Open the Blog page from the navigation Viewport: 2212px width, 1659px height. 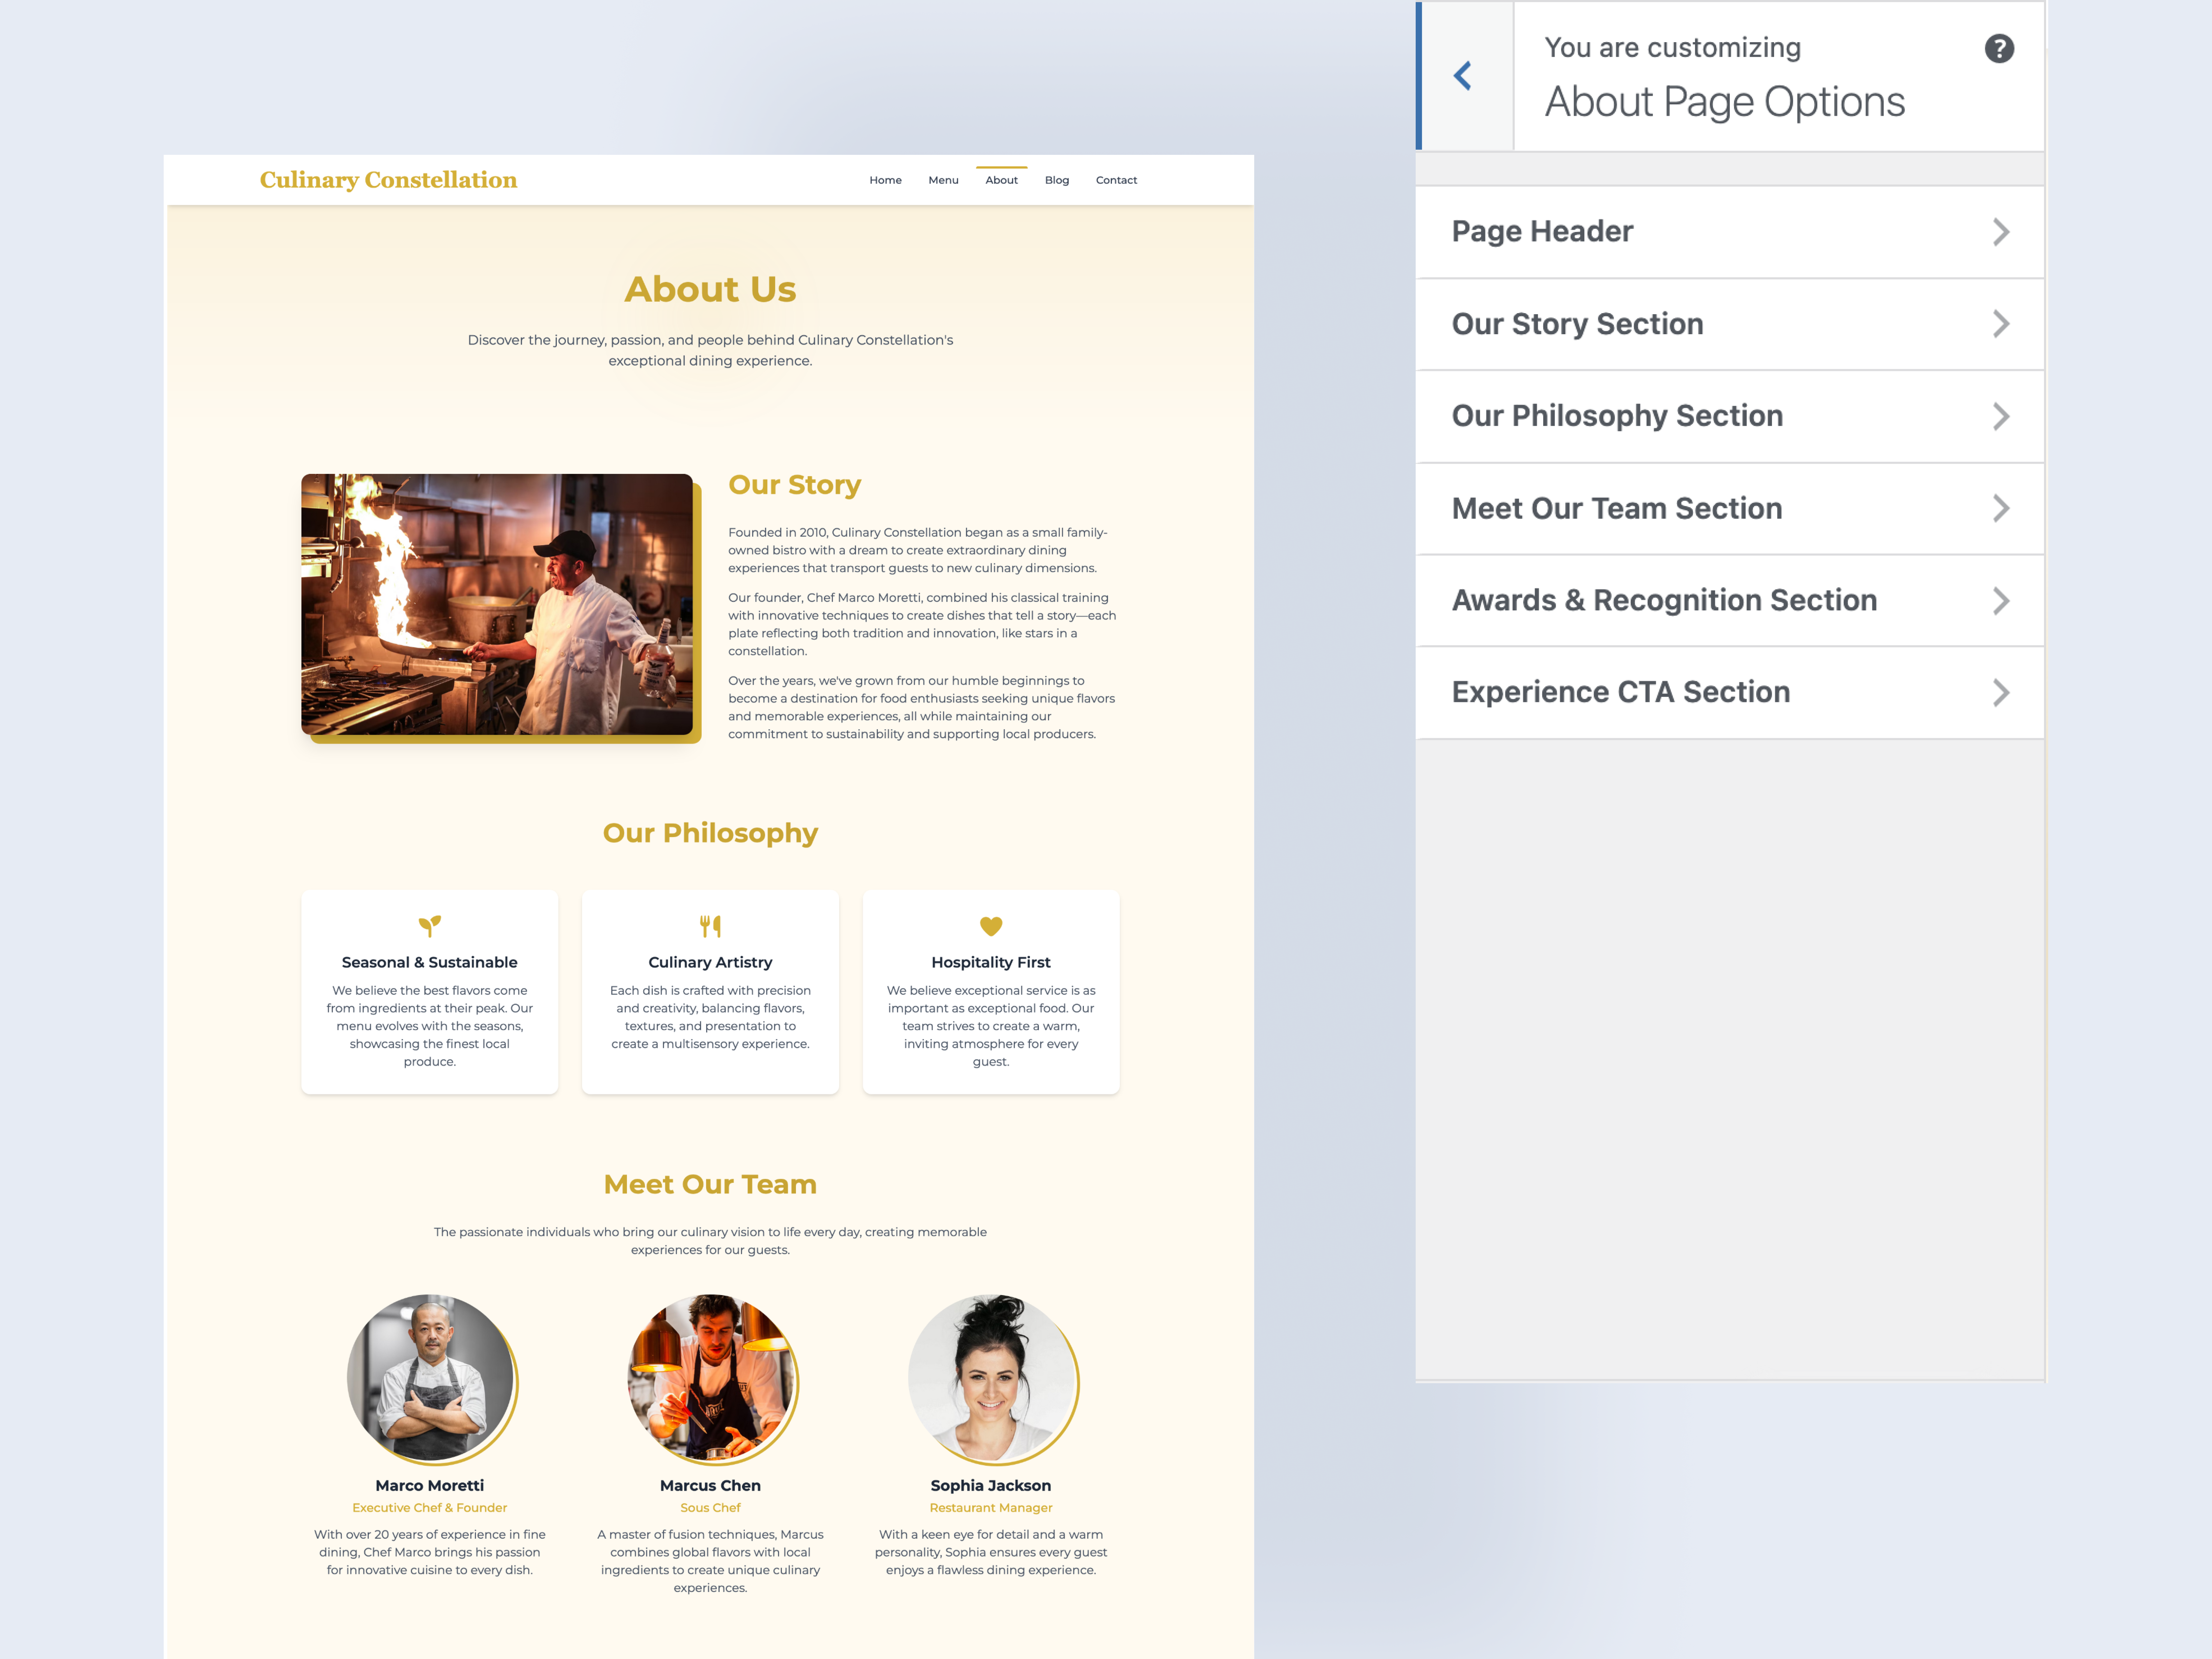pos(1057,180)
